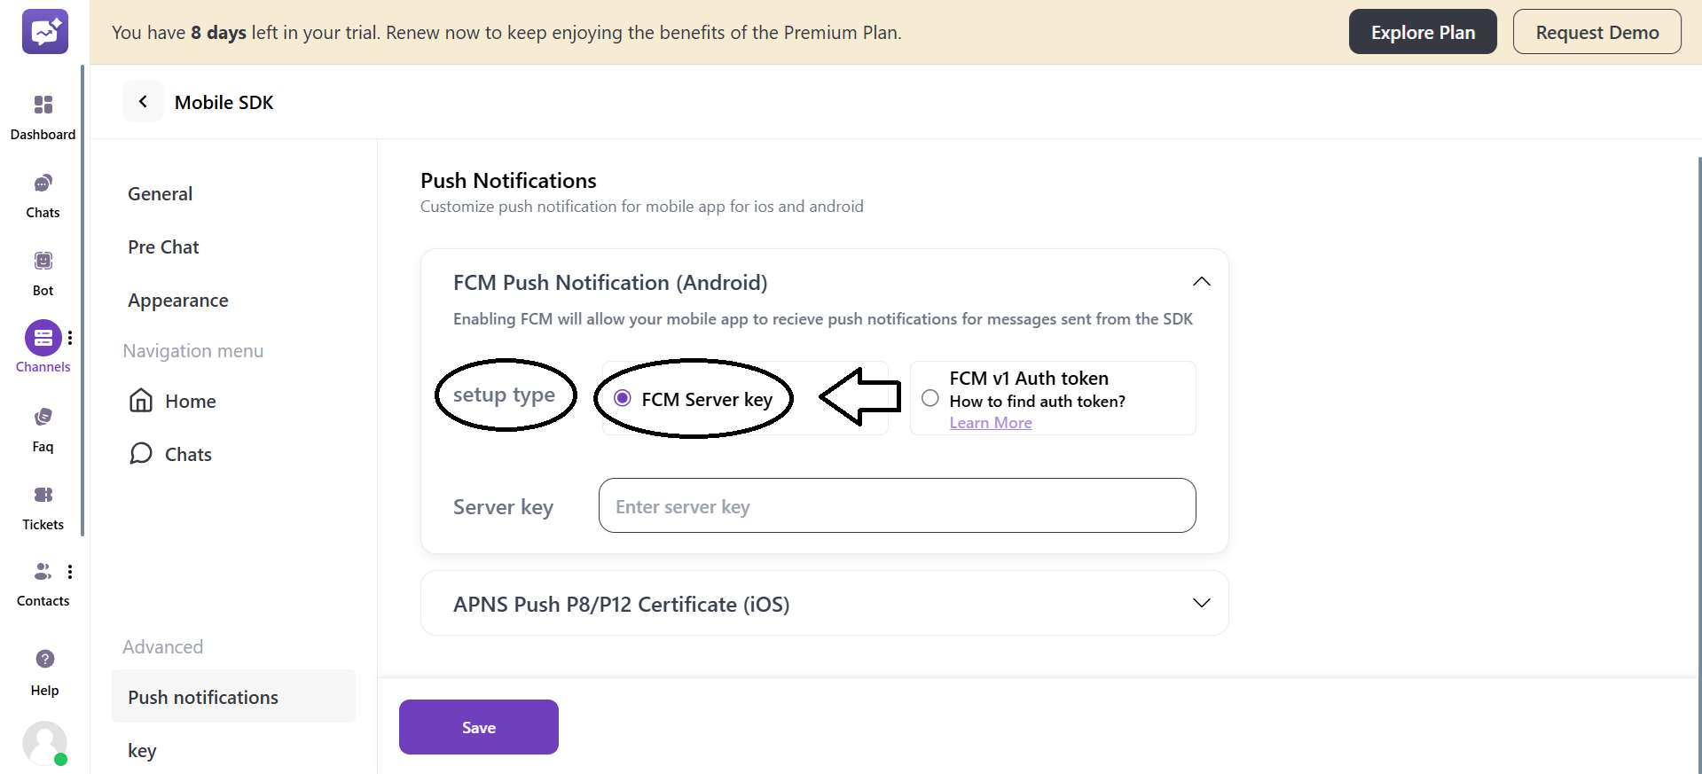Screen dimensions: 1702x774
Task: Click the Enter server key field
Action: [896, 505]
